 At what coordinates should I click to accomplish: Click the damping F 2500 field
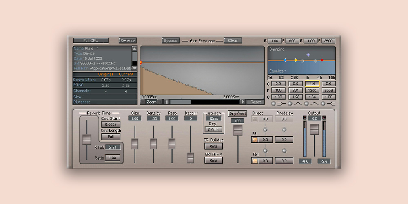[328, 41]
